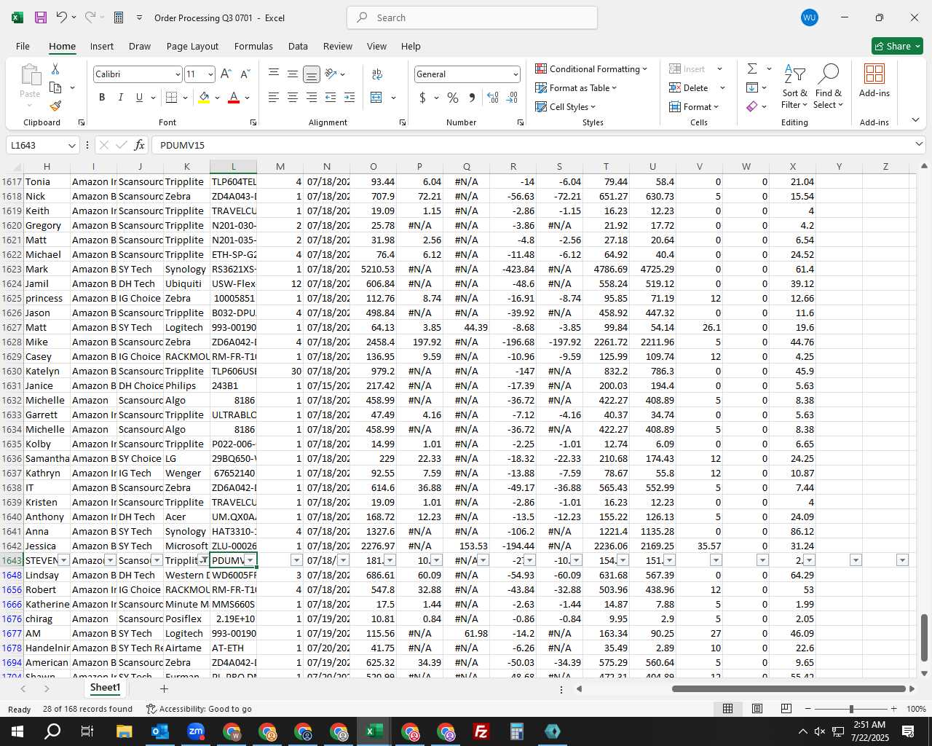Open the font name Calibri dropdown
This screenshot has height=746, width=932.
[177, 74]
